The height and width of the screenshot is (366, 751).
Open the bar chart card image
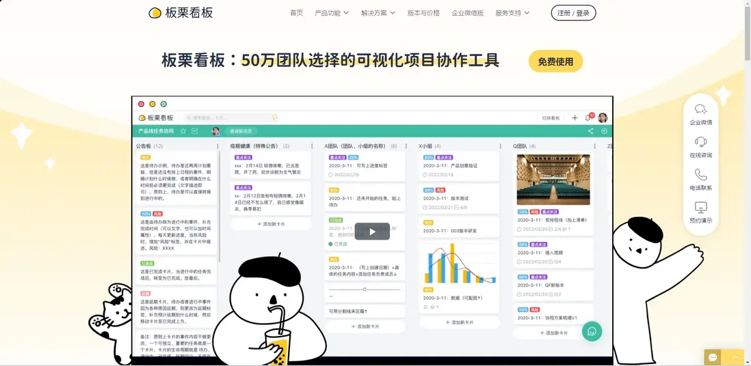(460, 263)
